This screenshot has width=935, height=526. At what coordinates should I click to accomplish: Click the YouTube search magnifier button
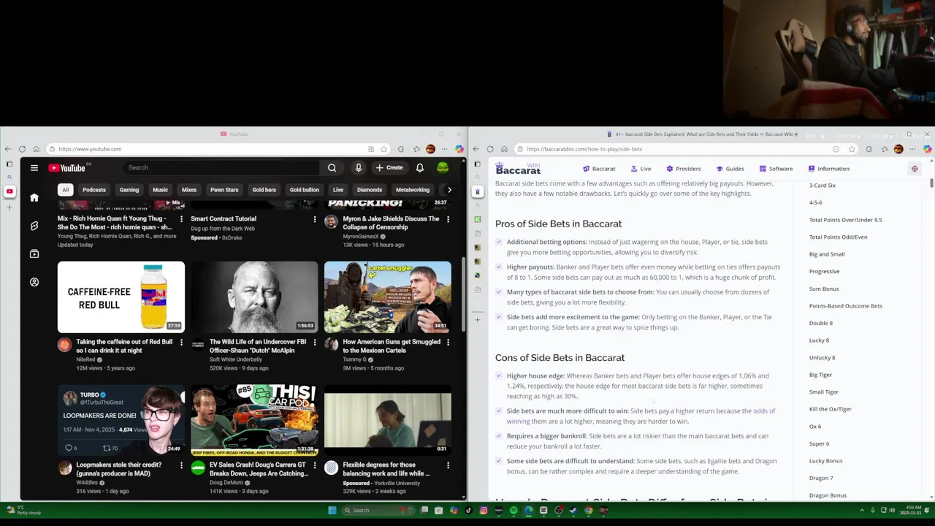(x=332, y=168)
